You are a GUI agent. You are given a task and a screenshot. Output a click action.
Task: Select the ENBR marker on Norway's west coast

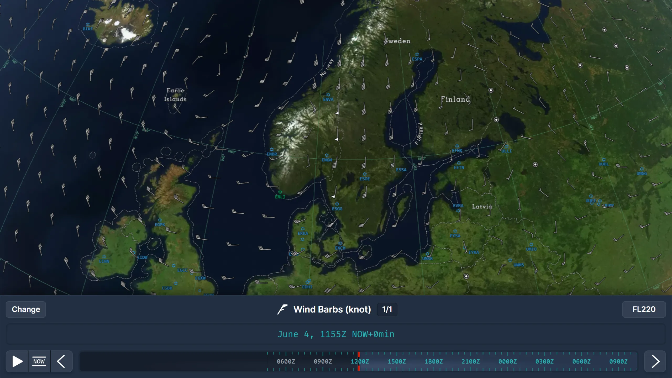click(x=272, y=150)
